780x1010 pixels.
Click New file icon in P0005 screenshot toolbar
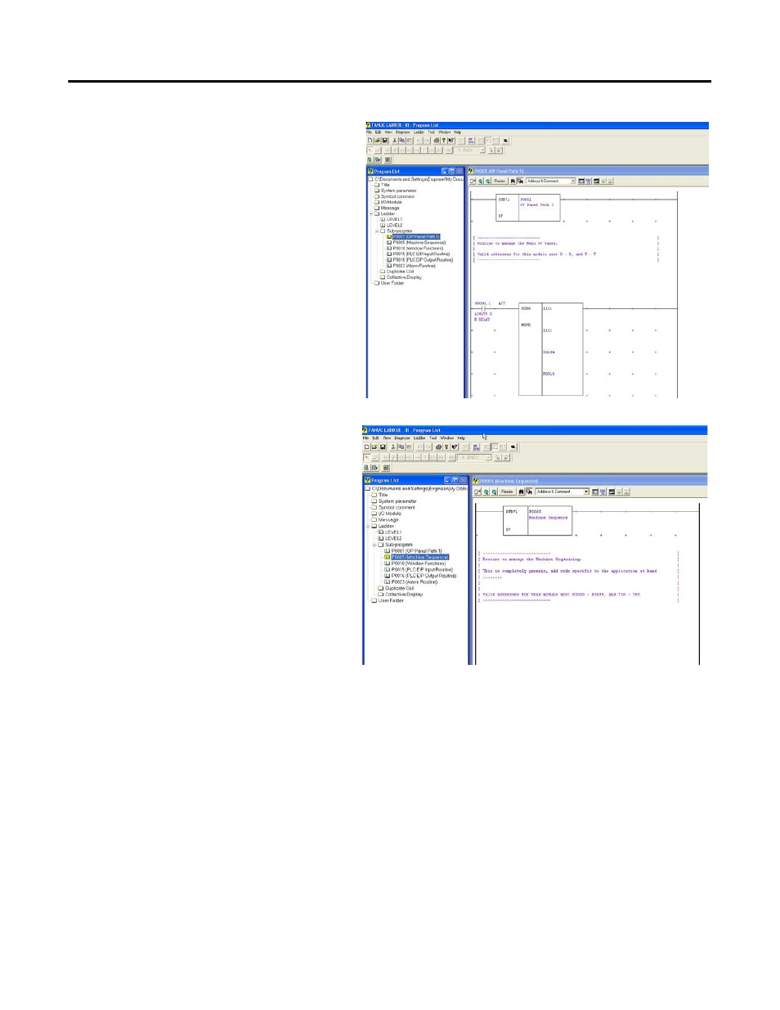pos(366,447)
